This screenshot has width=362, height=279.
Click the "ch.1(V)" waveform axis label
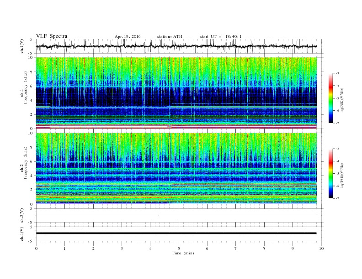pos(21,46)
